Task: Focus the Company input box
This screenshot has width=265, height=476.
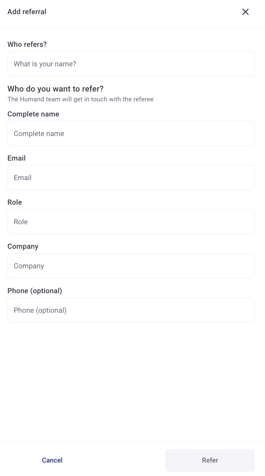Action: pos(131,266)
